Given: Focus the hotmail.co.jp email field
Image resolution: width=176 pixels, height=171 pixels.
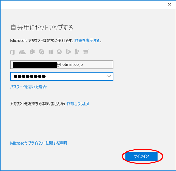Looking at the screenshot, I should [x=62, y=64].
